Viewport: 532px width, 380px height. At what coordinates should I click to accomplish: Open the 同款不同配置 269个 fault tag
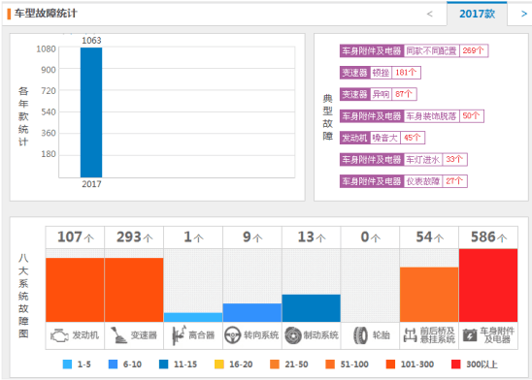pyautogui.click(x=414, y=50)
